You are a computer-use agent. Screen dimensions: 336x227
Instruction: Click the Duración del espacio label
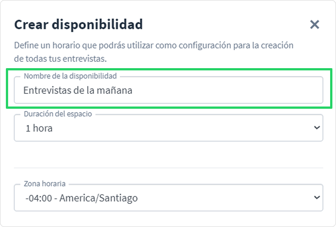[x=58, y=114]
